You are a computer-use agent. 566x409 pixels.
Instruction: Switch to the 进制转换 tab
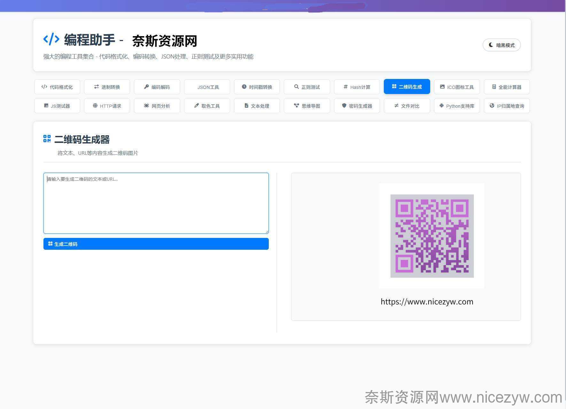107,87
